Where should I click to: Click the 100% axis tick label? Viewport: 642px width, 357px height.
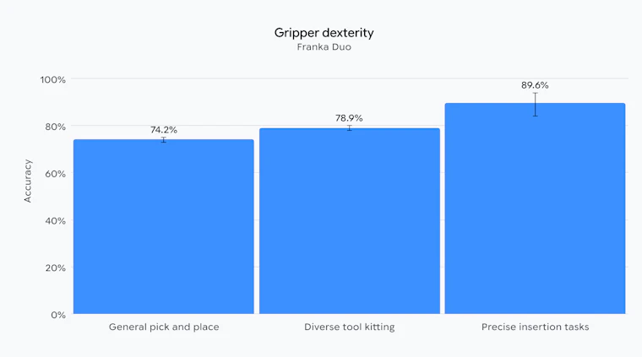[53, 79]
